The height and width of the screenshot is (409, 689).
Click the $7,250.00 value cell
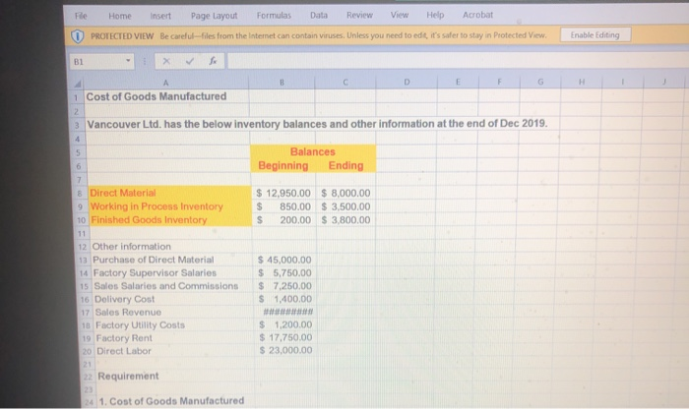coord(285,286)
